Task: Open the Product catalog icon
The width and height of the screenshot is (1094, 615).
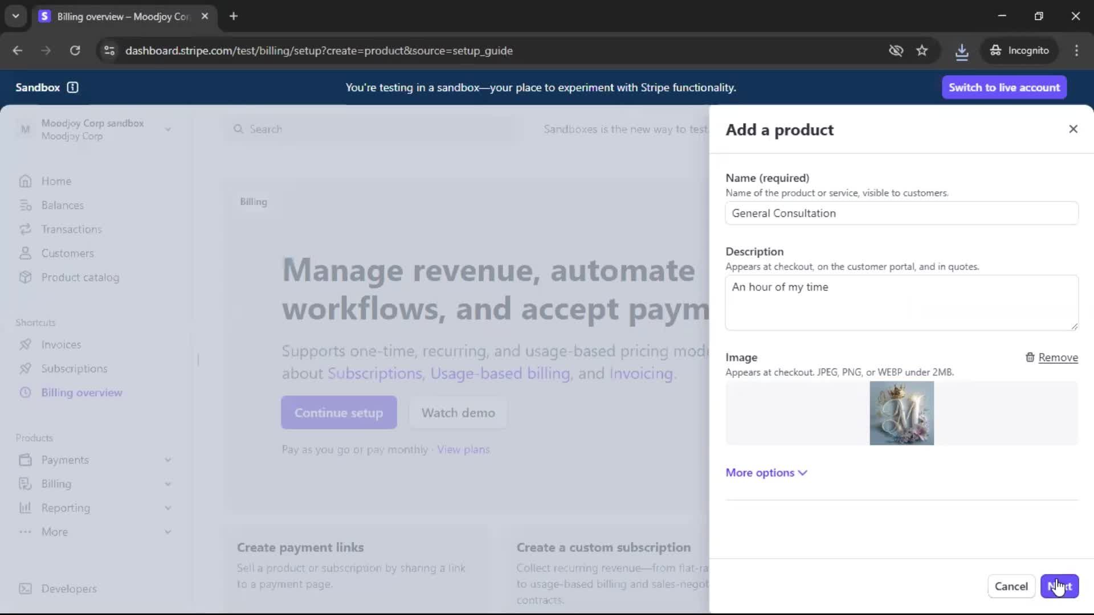Action: 25,277
